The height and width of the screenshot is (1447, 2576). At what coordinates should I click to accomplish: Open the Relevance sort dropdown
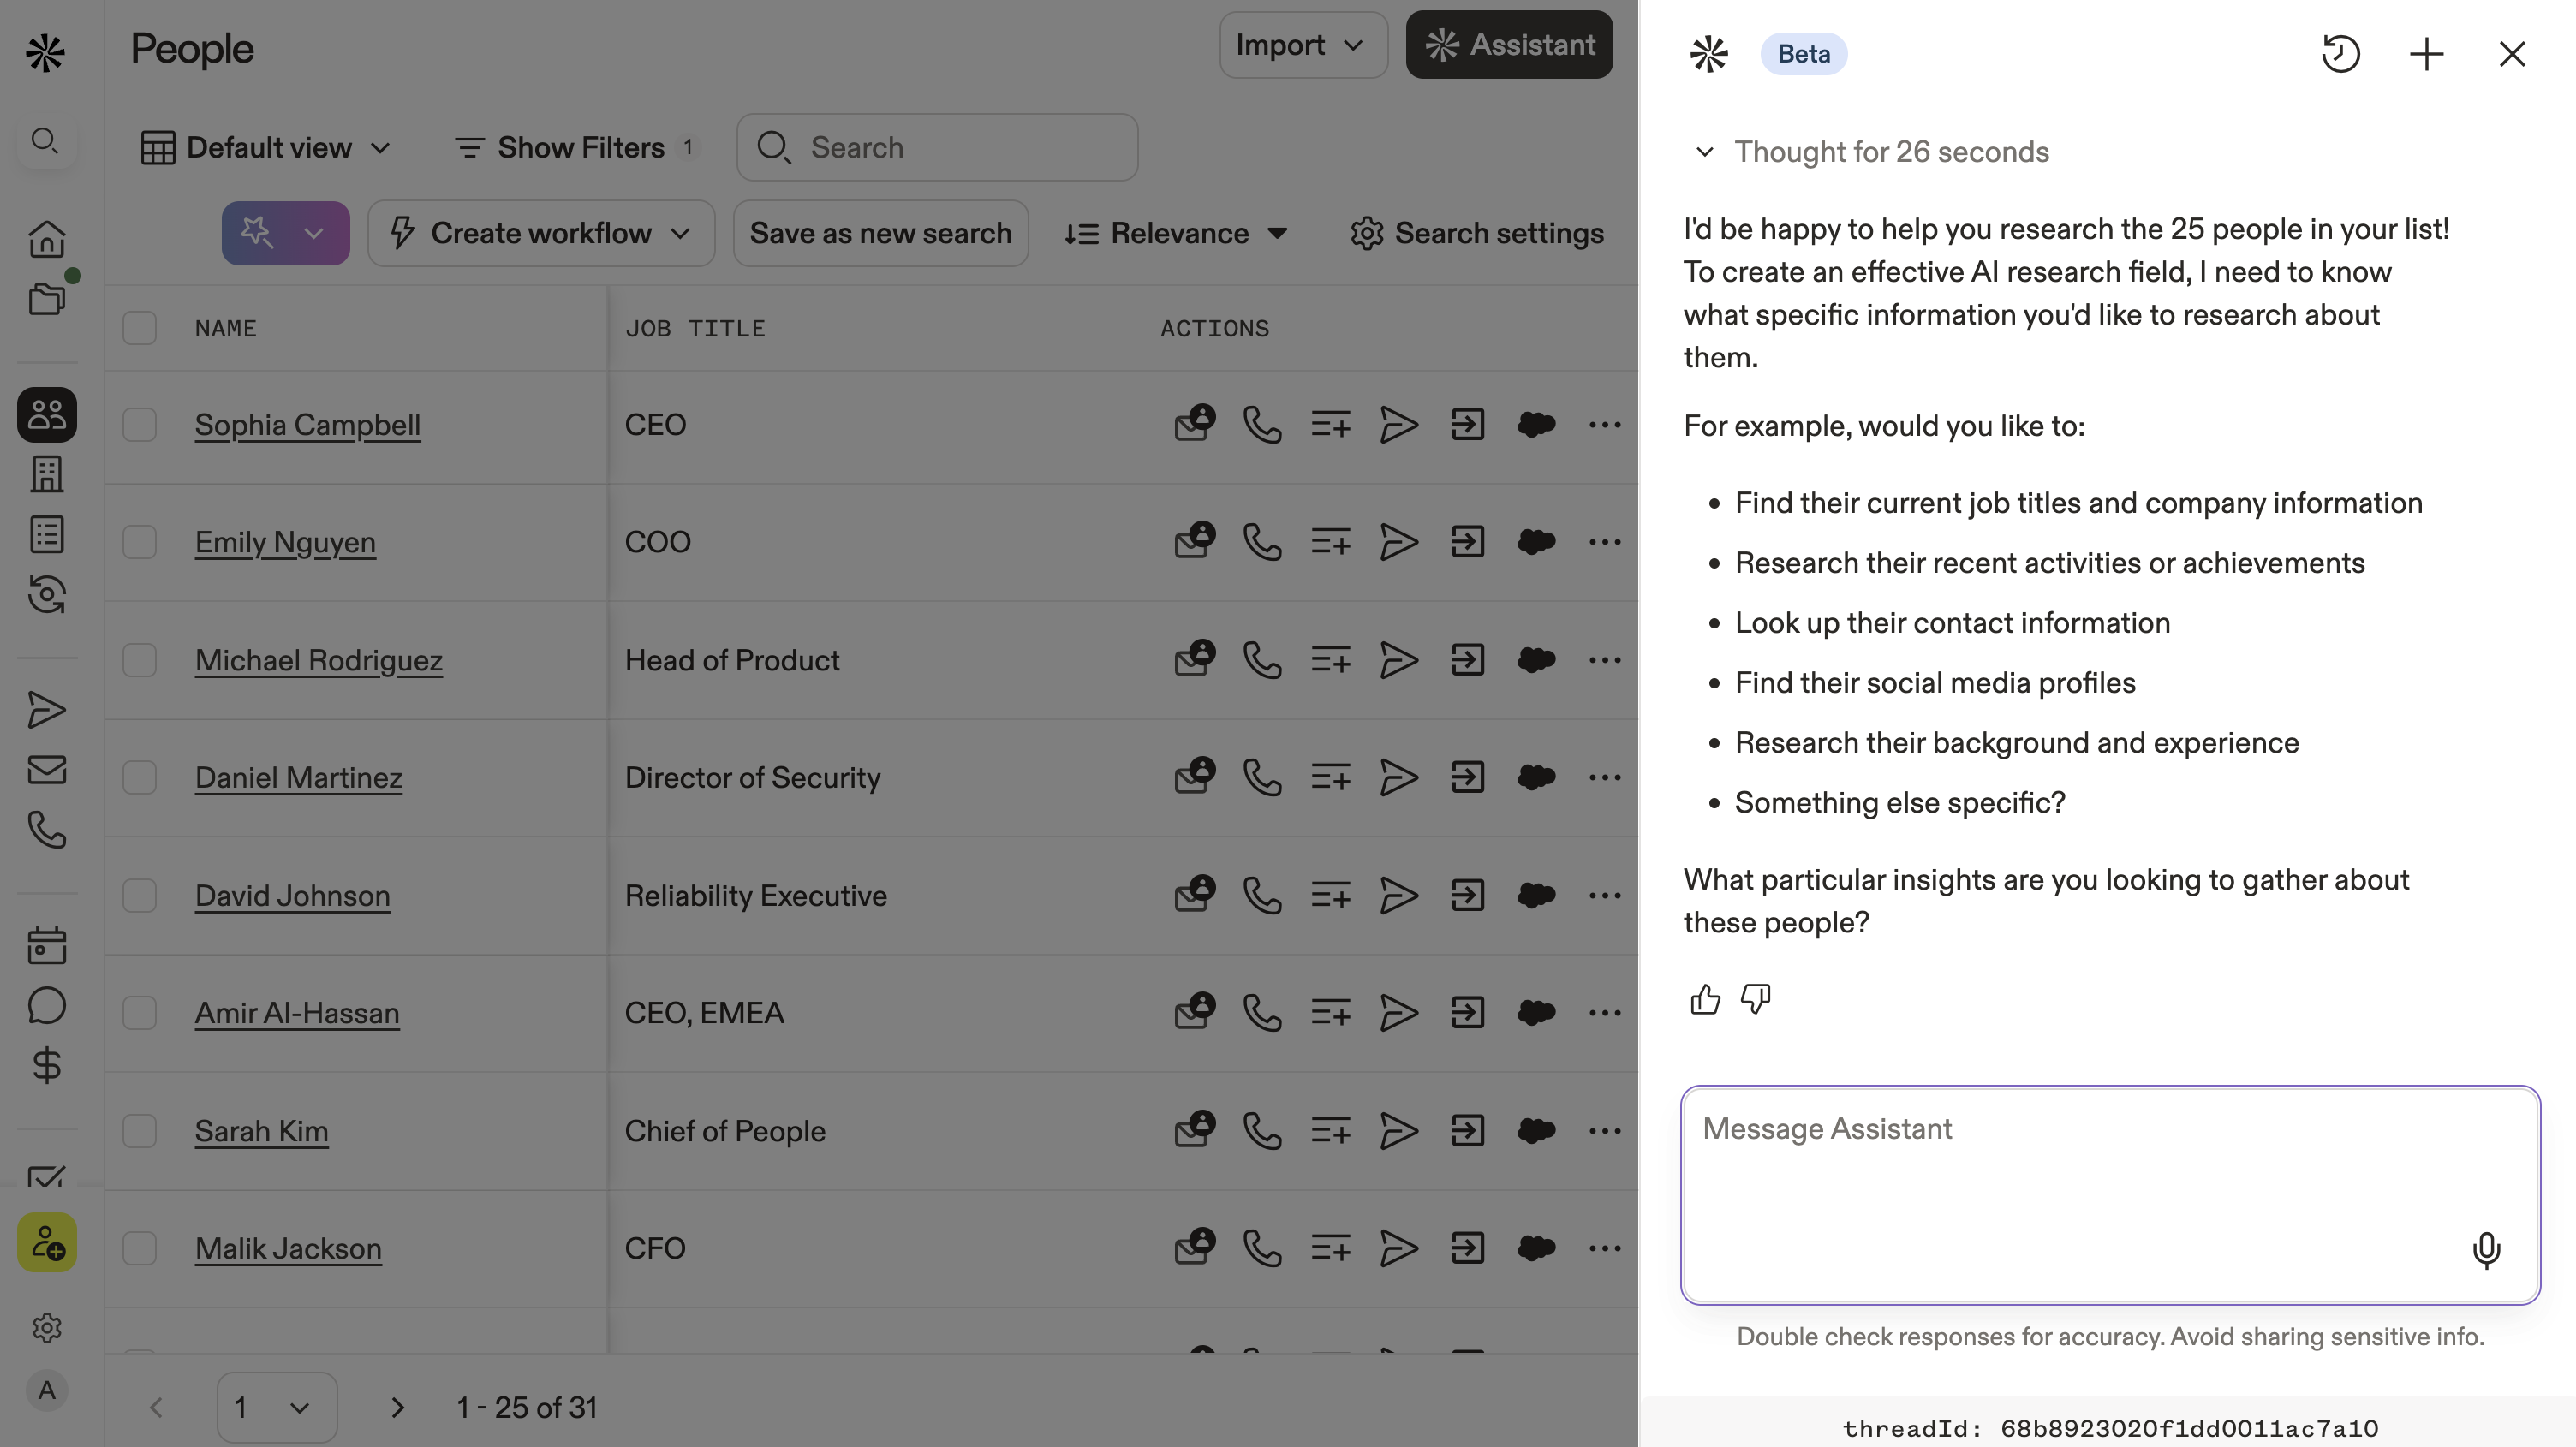point(1176,234)
